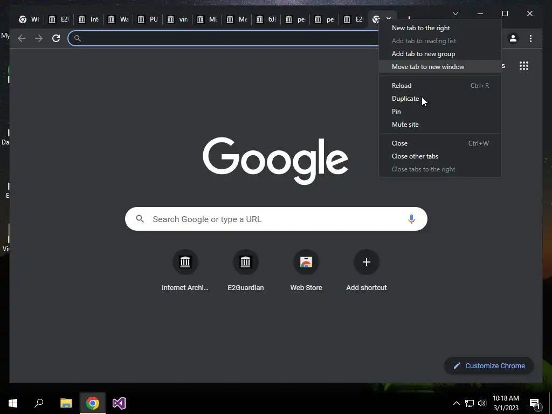Click the volume speaker tray icon

[482, 403]
